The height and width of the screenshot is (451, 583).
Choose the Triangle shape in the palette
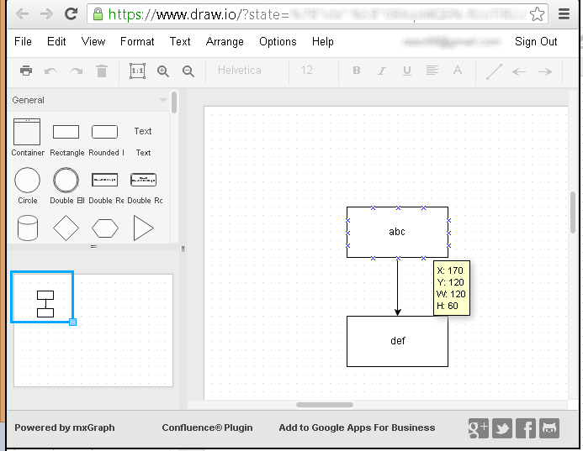coord(144,228)
